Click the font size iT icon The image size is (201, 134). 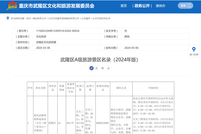[x=91, y=68]
